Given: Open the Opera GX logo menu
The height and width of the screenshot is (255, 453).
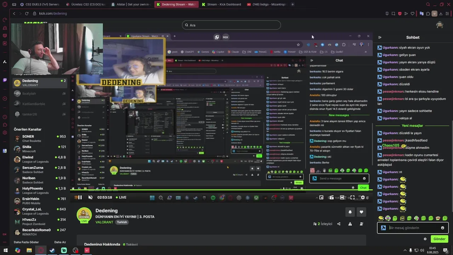Looking at the screenshot, I should [5, 4].
